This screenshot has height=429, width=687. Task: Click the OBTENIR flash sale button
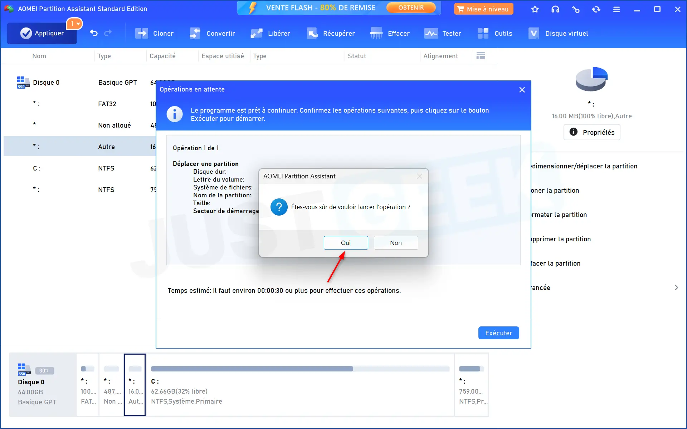point(411,8)
